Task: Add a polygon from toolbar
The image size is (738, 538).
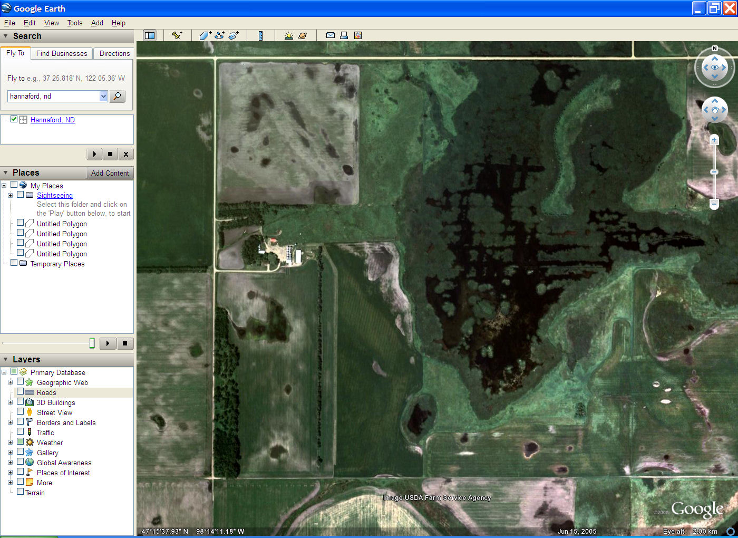Action: coord(205,35)
